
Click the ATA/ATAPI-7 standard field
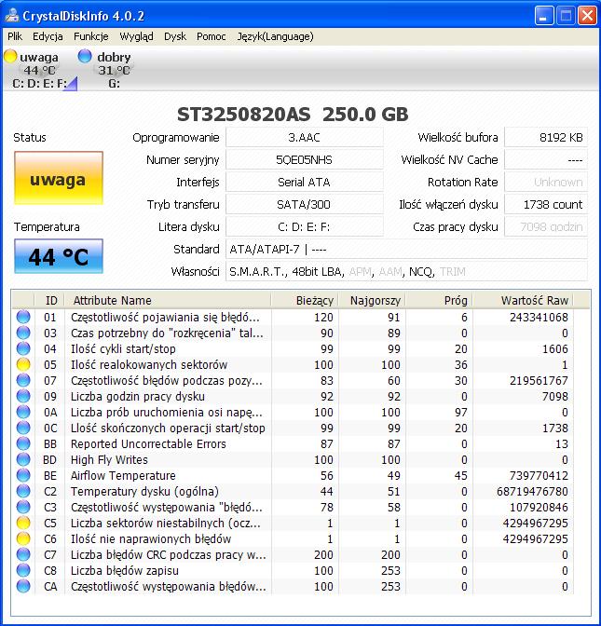[x=406, y=250]
